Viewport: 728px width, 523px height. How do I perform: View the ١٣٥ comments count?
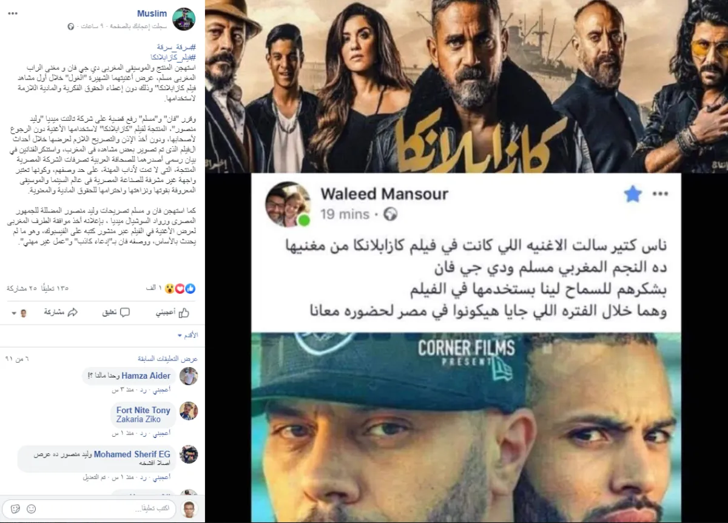(x=55, y=289)
